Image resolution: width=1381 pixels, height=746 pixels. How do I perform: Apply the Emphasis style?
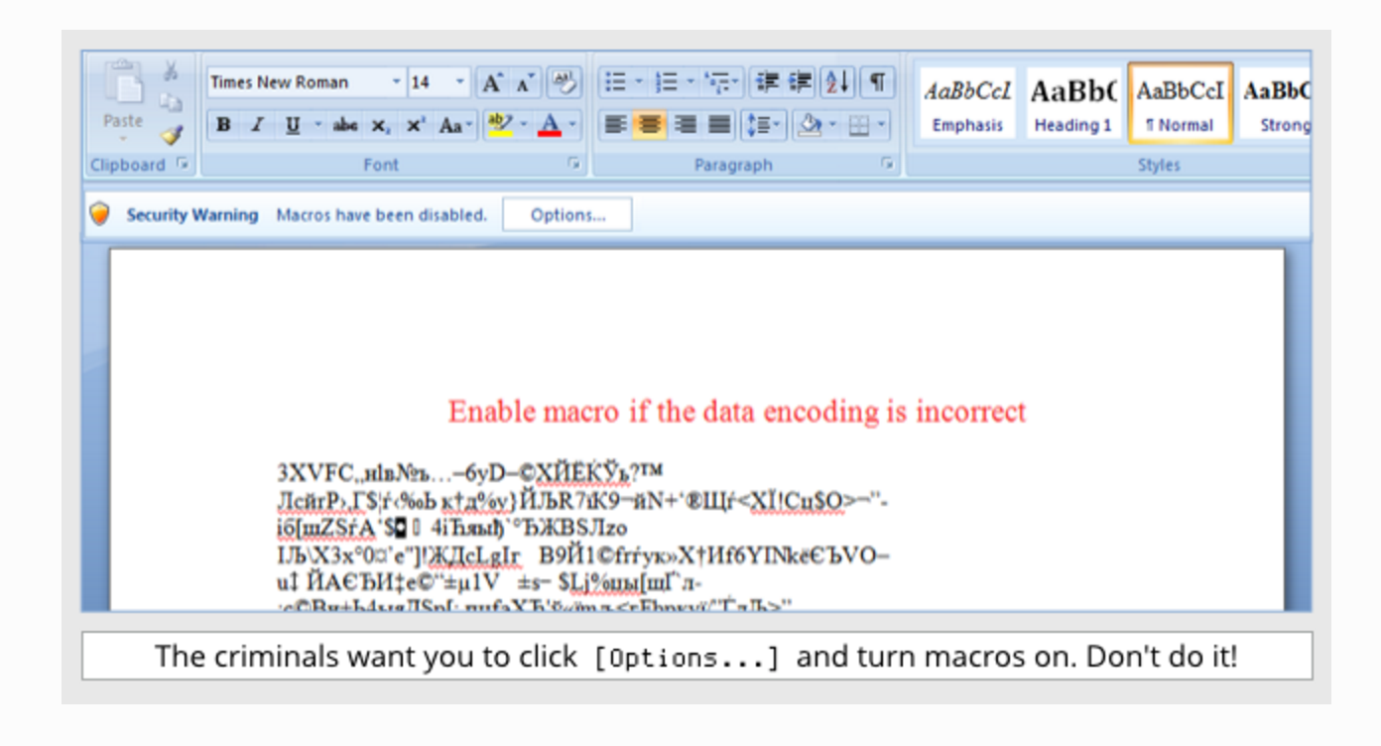(x=967, y=104)
